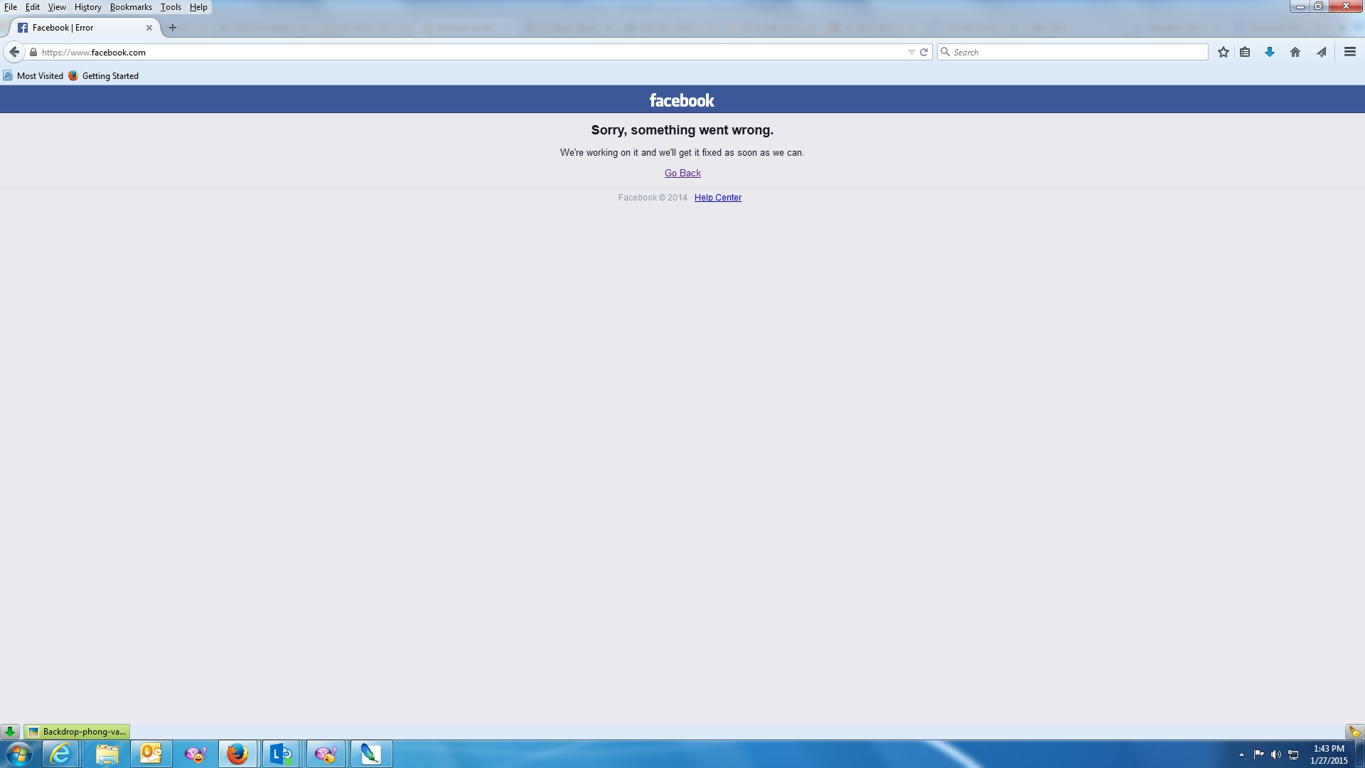This screenshot has width=1365, height=768.
Task: Go to the browser home page
Action: click(x=1295, y=52)
